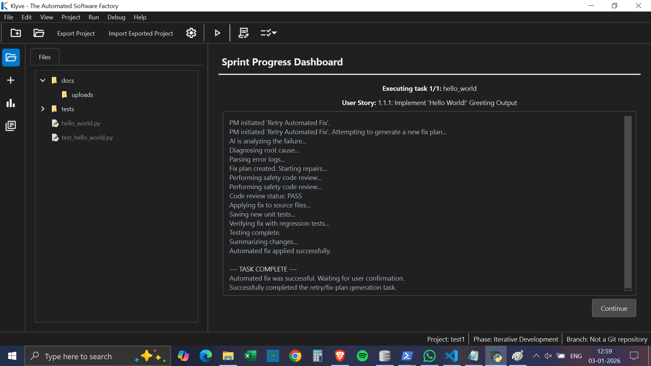Image resolution: width=651 pixels, height=366 pixels.
Task: Open the checklist dropdown arrow in toolbar
Action: (x=275, y=33)
